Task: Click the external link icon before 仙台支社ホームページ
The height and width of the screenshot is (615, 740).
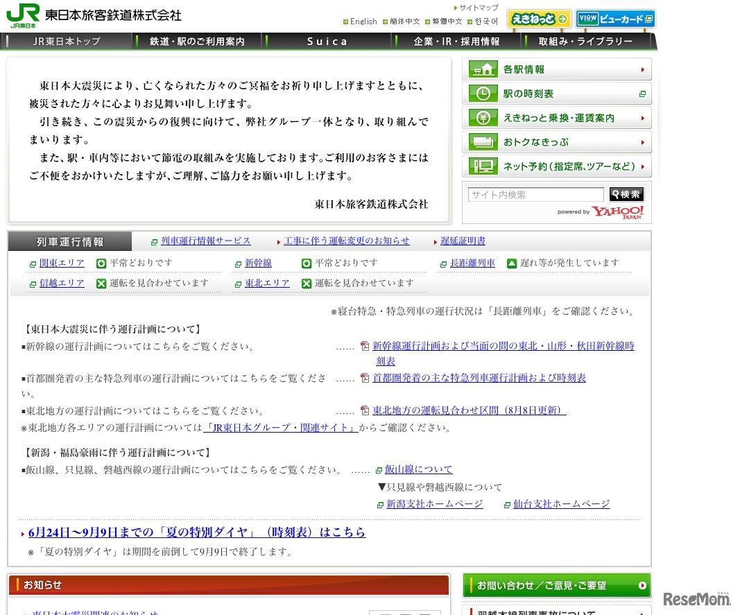Action: [507, 505]
